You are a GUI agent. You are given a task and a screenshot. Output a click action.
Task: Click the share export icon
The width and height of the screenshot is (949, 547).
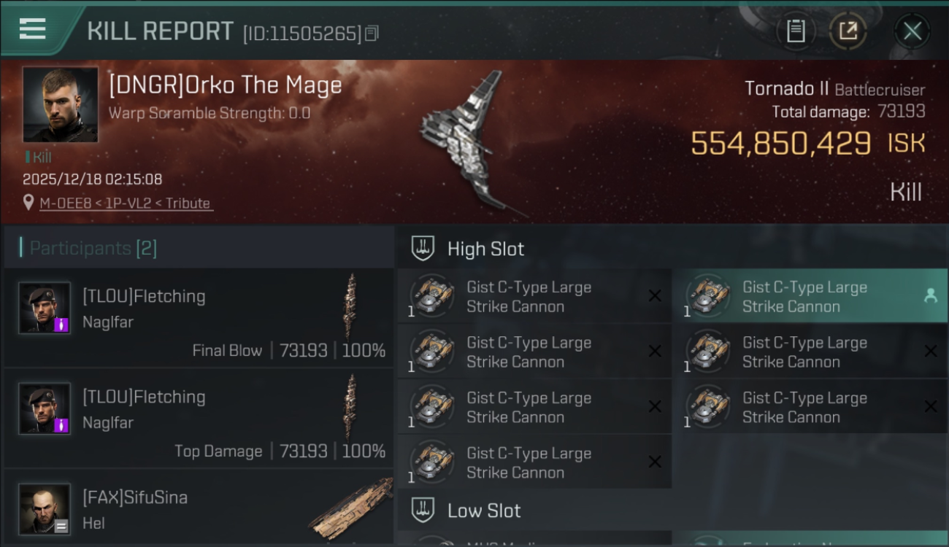(848, 31)
